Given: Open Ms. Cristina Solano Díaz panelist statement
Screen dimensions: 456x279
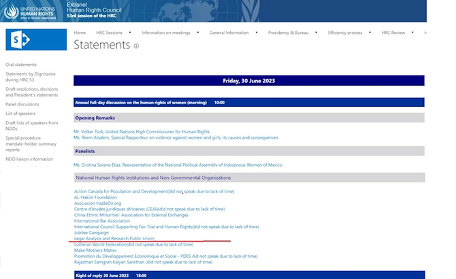Looking at the screenshot, I should pos(178,165).
